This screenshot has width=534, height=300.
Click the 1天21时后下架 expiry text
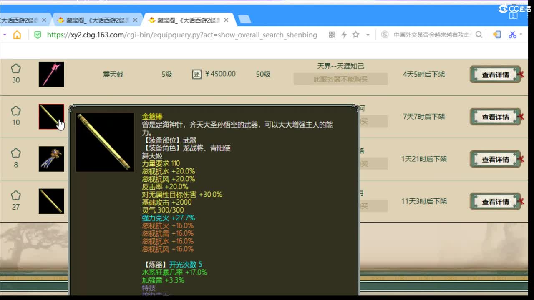click(424, 159)
